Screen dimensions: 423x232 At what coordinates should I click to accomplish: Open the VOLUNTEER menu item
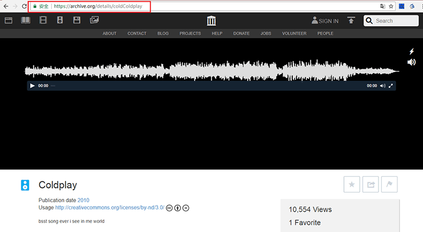[x=294, y=33]
